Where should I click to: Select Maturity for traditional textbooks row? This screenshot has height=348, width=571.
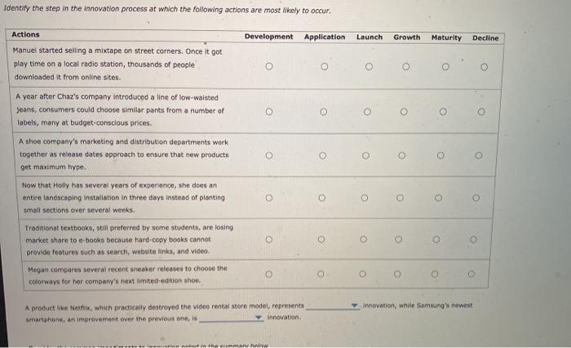point(436,240)
